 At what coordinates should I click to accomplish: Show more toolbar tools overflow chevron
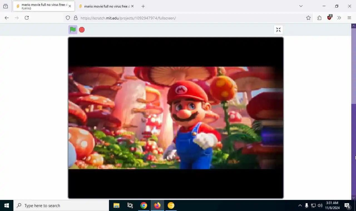pos(339,18)
